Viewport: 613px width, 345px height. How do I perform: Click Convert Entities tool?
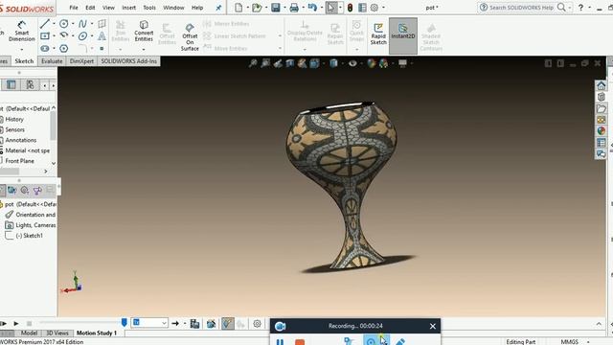144,31
